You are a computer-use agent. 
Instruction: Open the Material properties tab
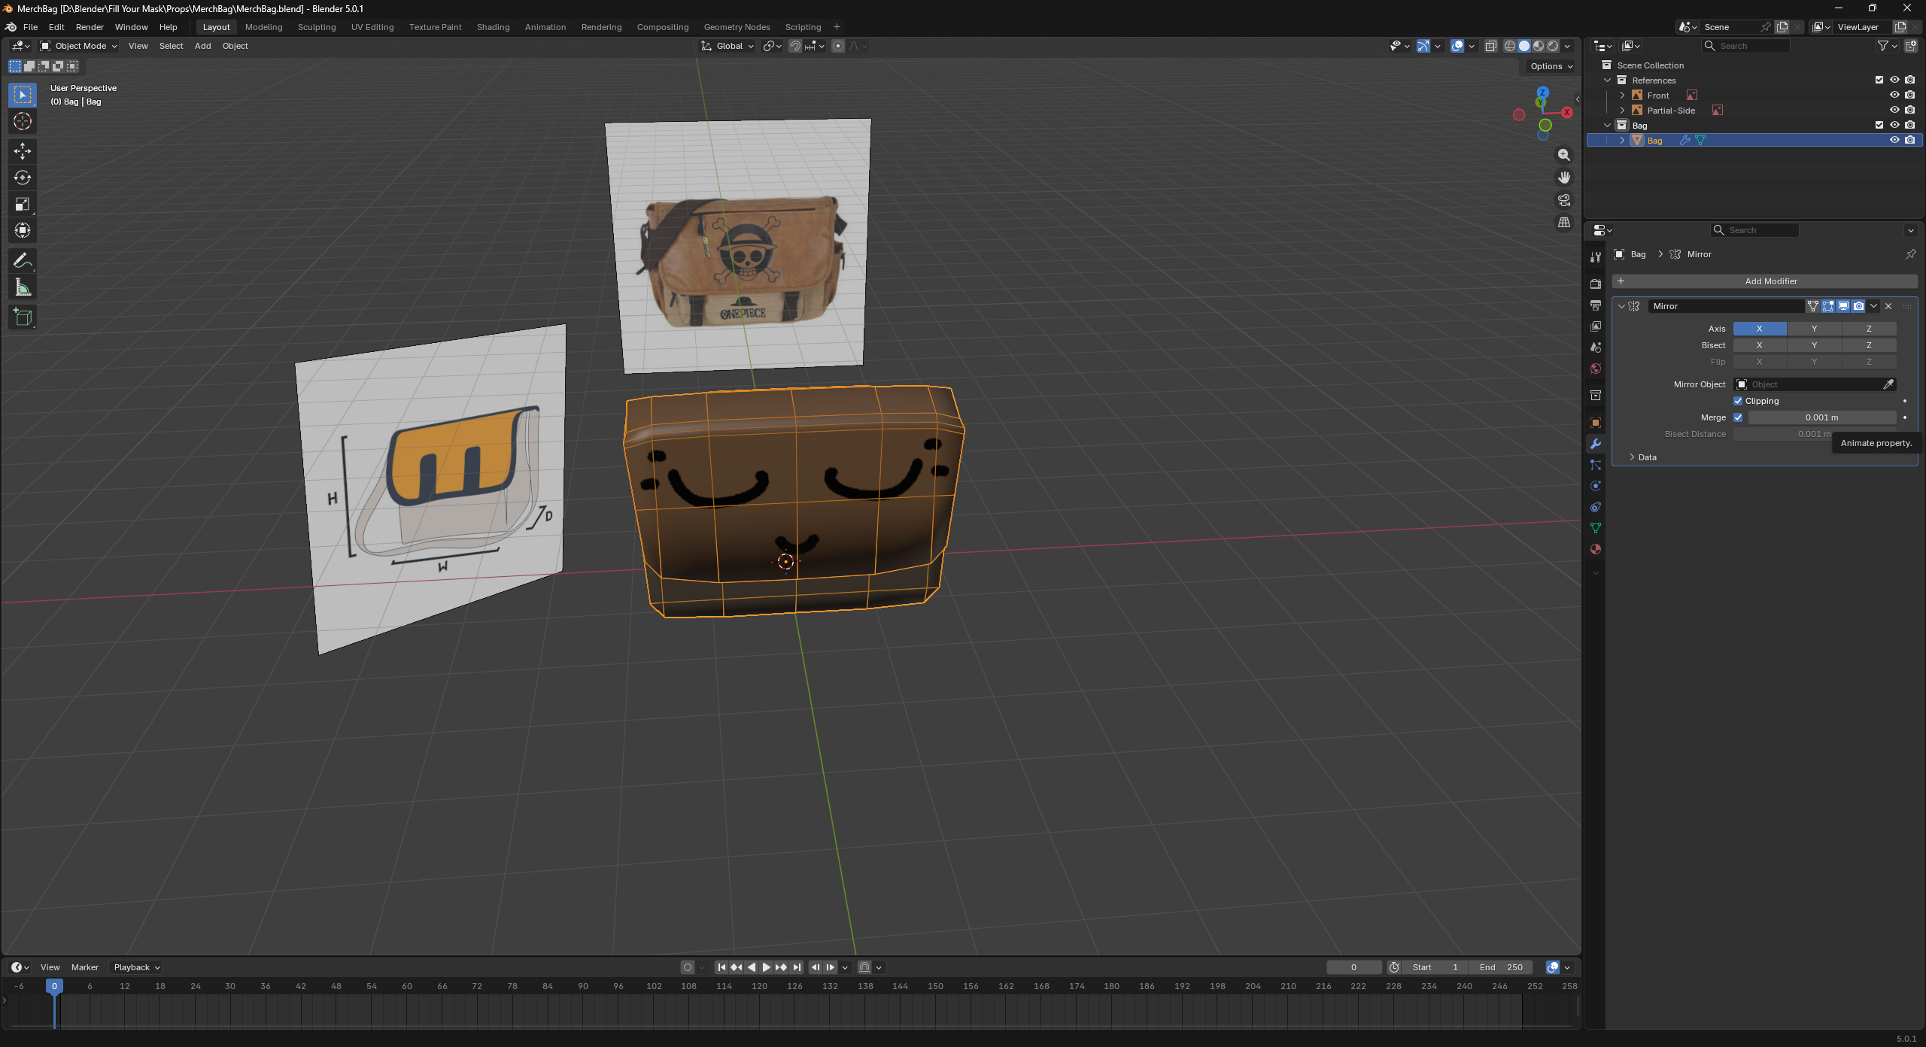(1596, 548)
